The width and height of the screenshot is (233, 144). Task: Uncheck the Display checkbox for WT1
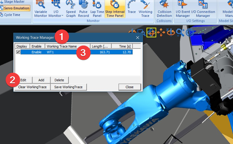click(x=18, y=52)
